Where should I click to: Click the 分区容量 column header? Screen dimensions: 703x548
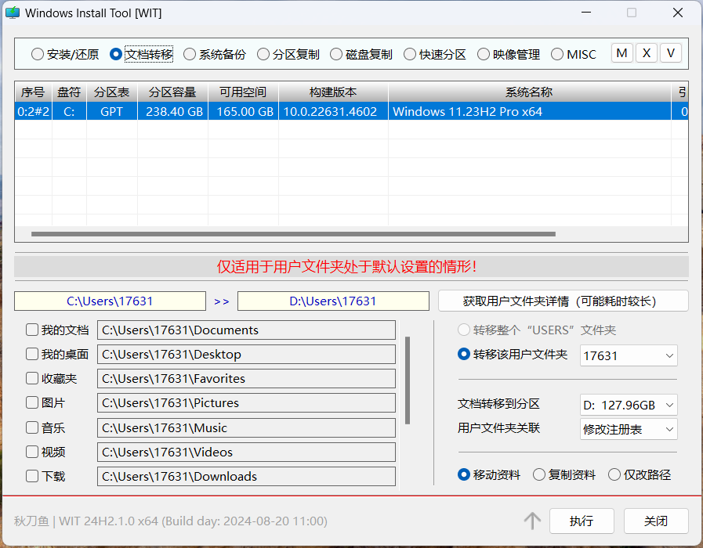click(x=172, y=92)
